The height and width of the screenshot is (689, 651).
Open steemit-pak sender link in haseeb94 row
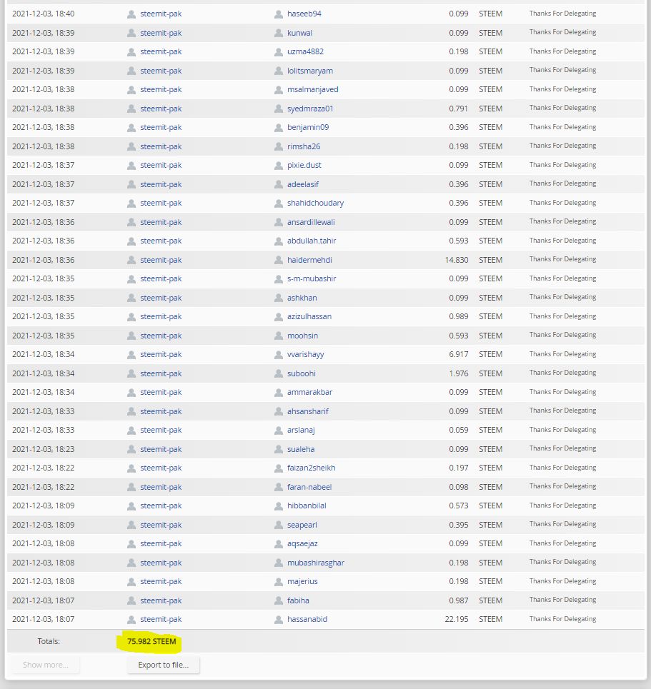tap(161, 14)
